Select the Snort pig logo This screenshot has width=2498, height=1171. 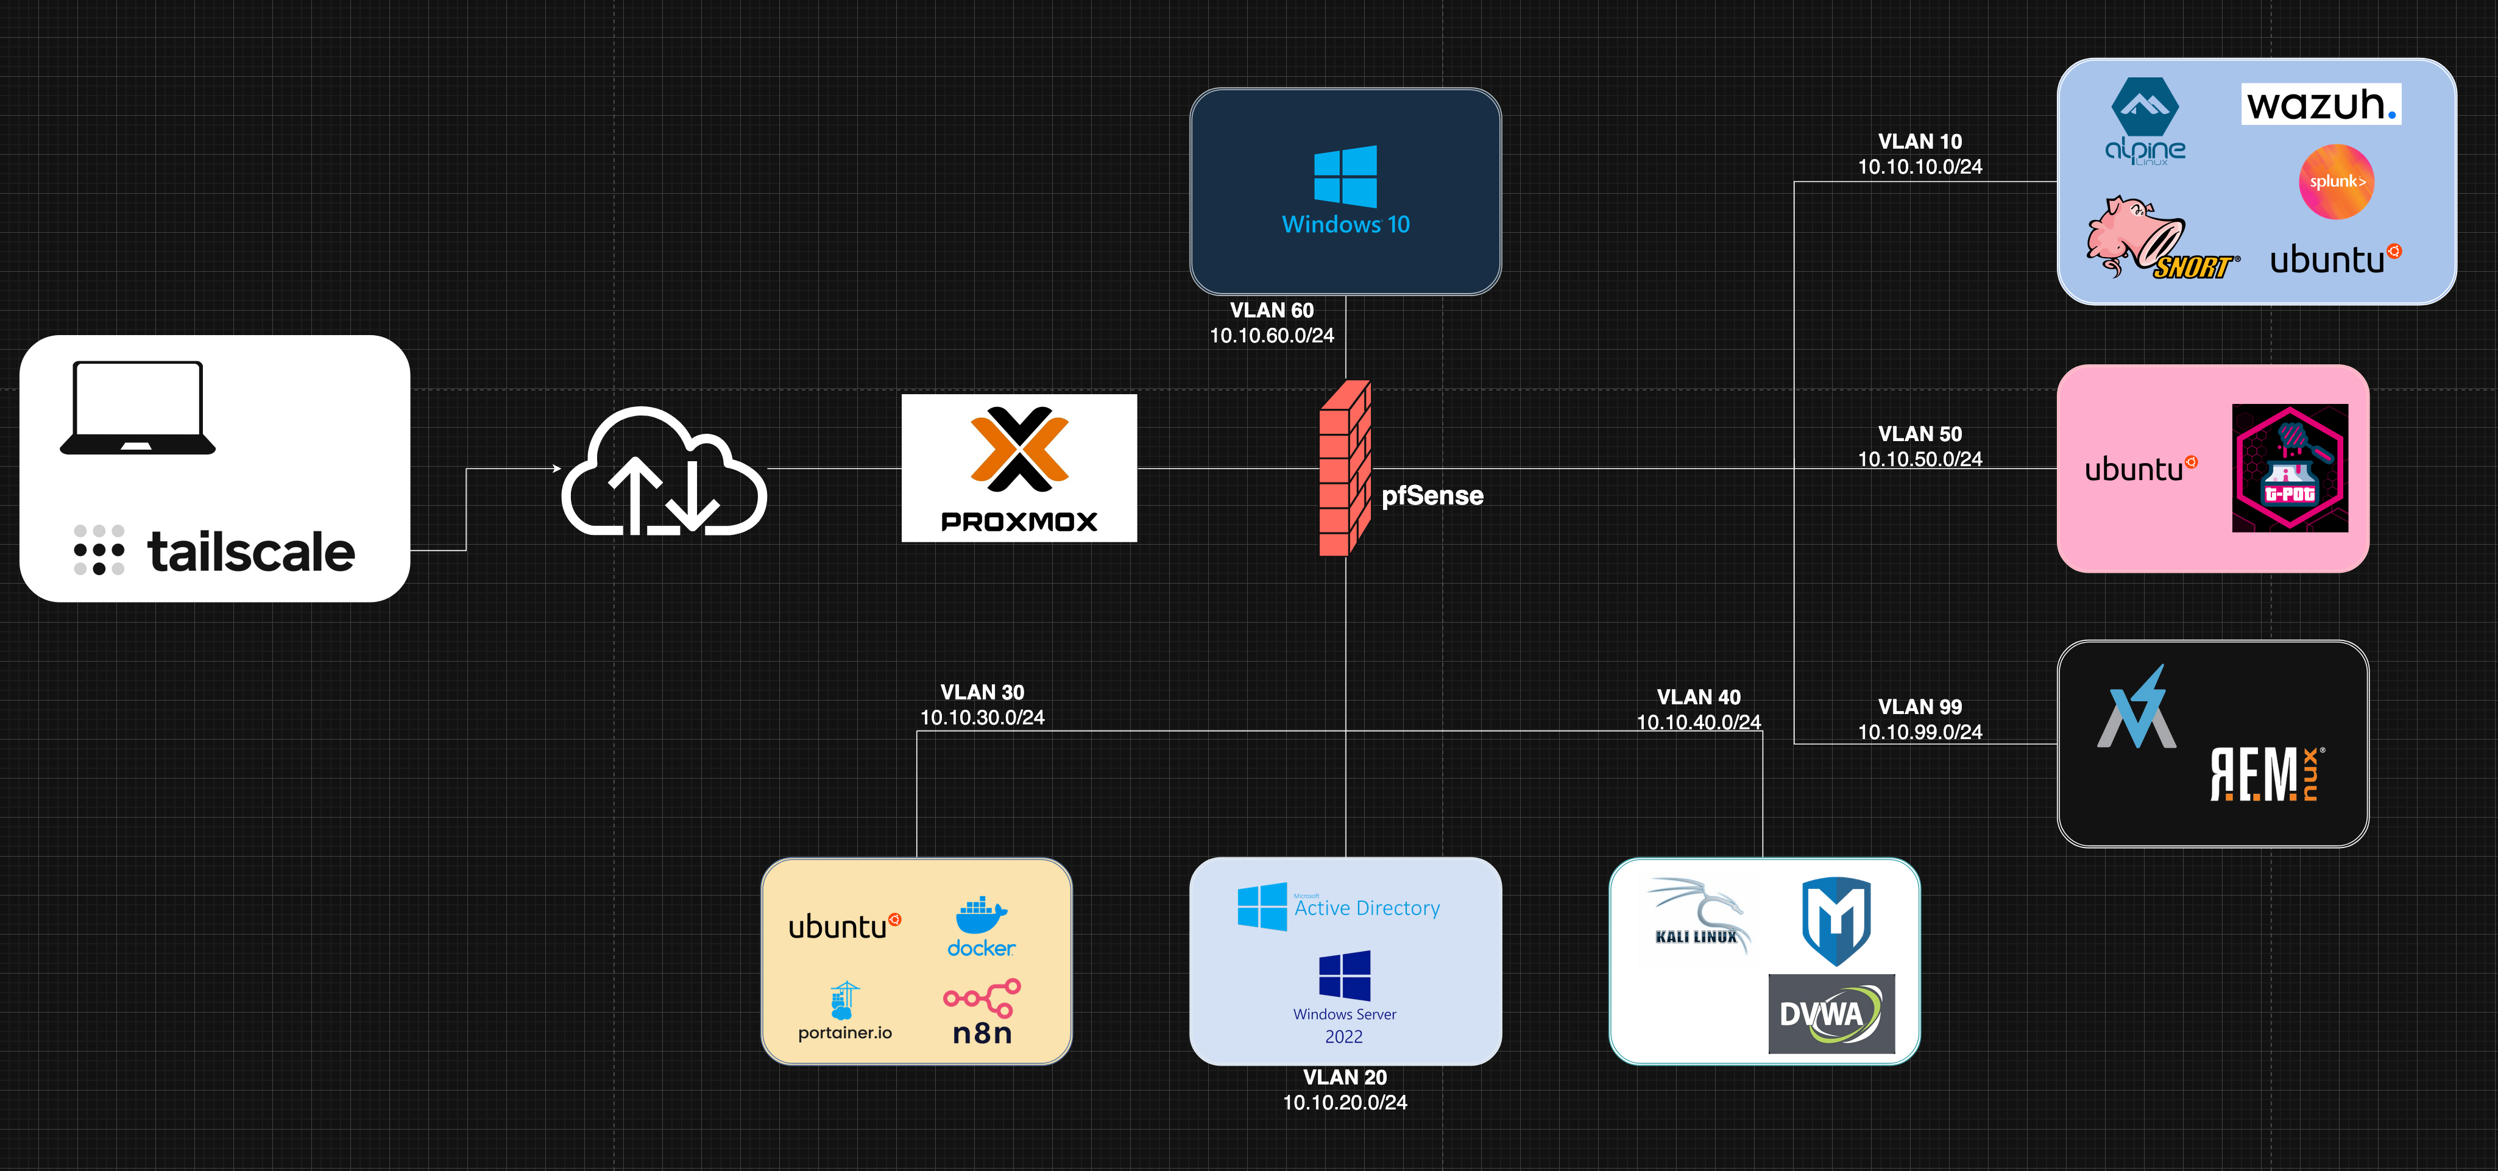click(2162, 238)
